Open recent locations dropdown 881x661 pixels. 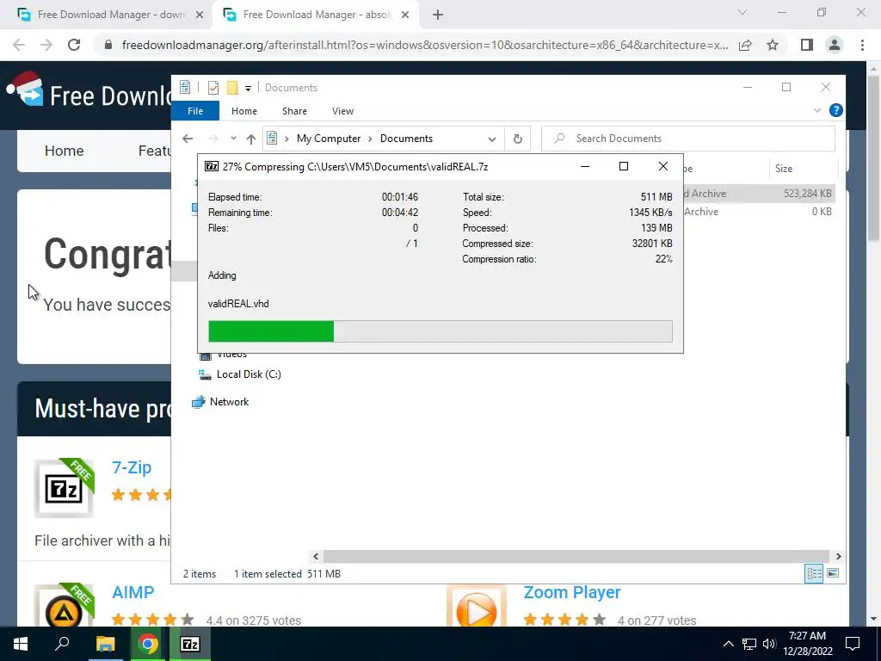click(233, 139)
